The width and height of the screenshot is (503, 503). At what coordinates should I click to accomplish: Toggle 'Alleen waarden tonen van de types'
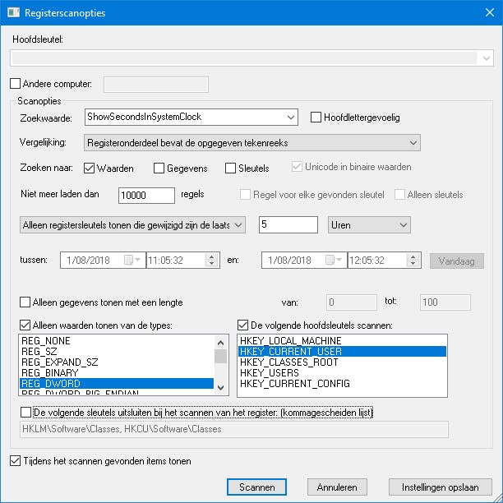pyautogui.click(x=25, y=325)
